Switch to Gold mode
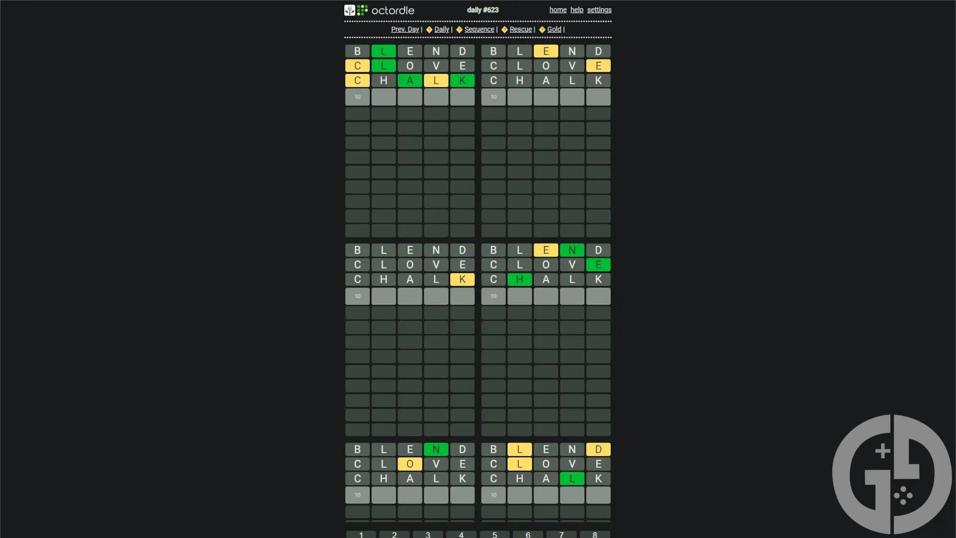956x538 pixels. [x=554, y=29]
